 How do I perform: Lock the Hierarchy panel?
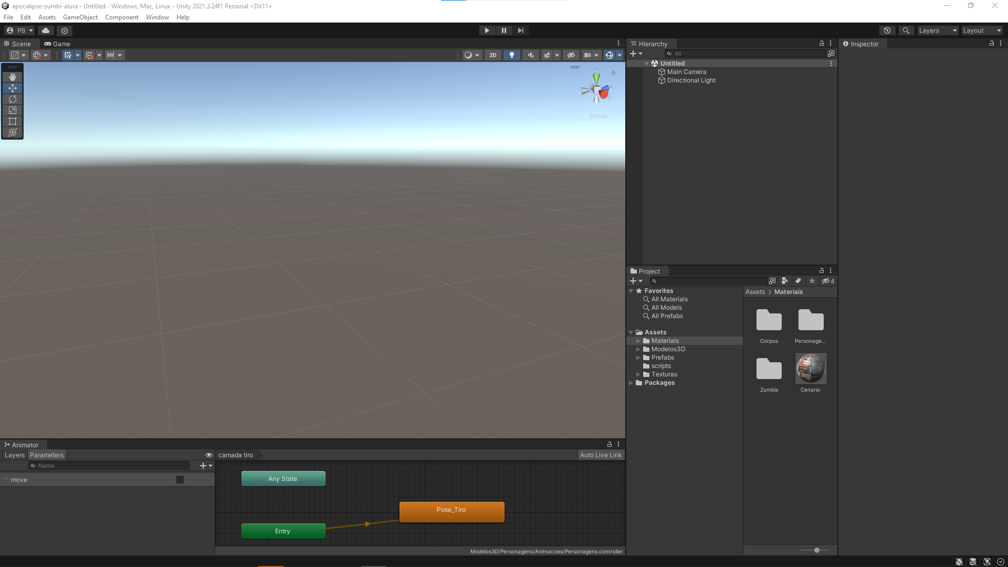[822, 43]
